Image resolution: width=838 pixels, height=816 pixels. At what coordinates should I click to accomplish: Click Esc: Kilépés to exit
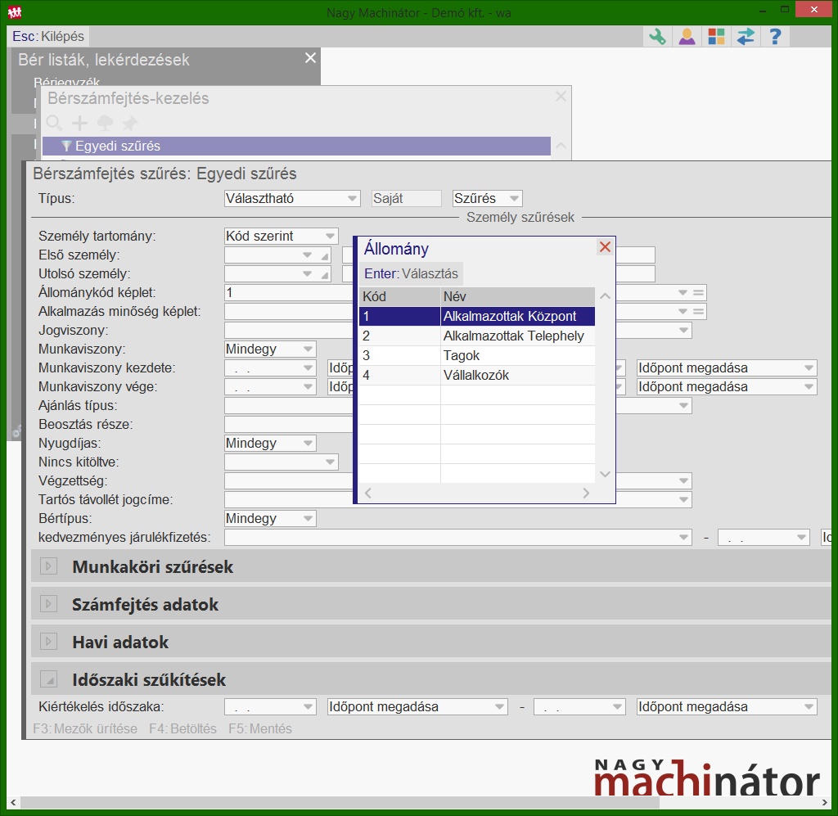[48, 36]
